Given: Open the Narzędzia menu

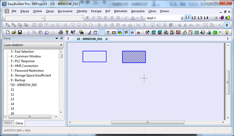Looking at the screenshot, I should (x=138, y=11).
